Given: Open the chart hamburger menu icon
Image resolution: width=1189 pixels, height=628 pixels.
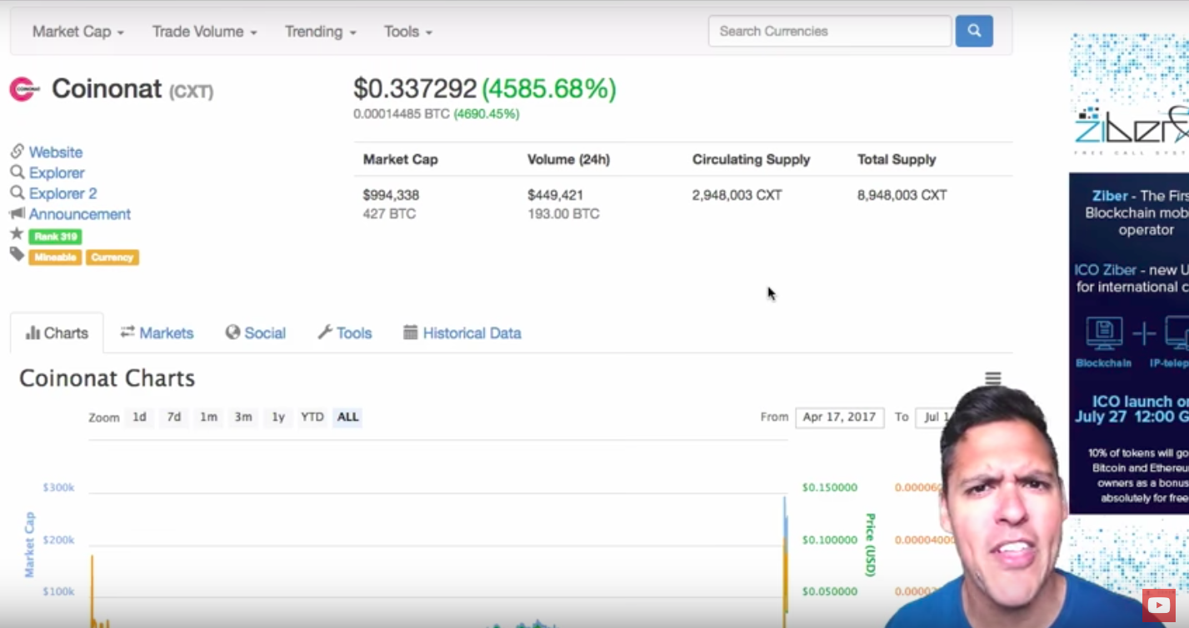Looking at the screenshot, I should (992, 379).
